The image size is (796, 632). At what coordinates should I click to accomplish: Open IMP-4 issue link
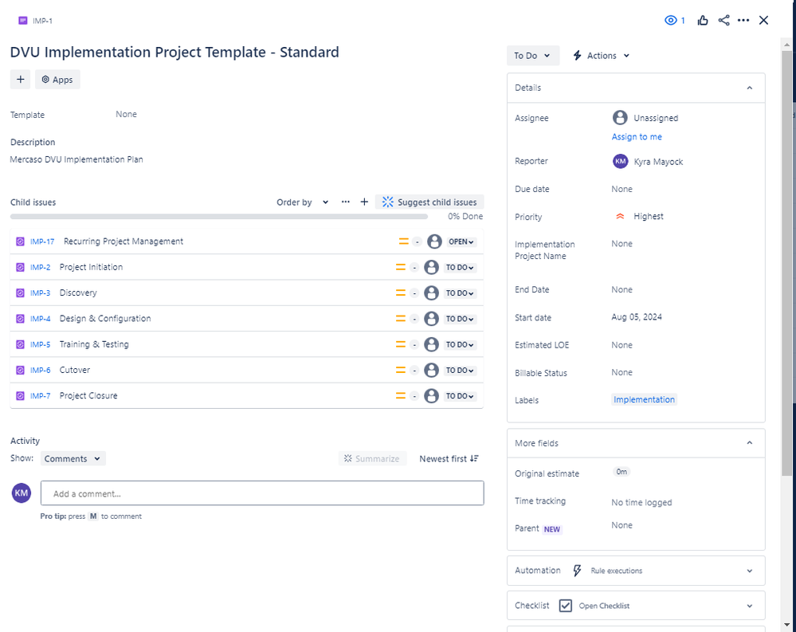click(x=40, y=319)
